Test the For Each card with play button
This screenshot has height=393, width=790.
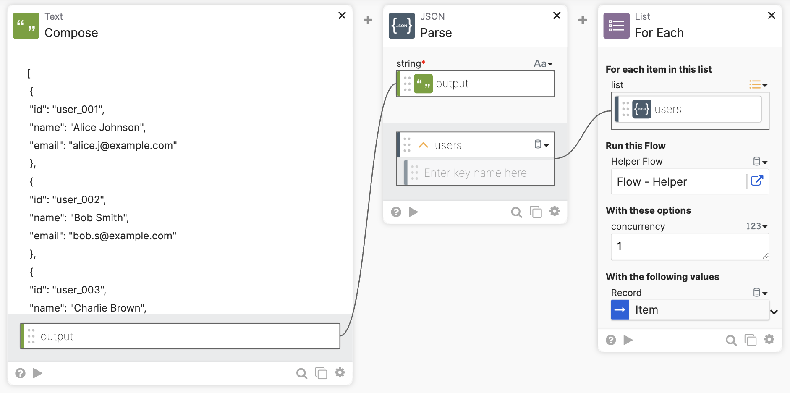[x=628, y=340]
